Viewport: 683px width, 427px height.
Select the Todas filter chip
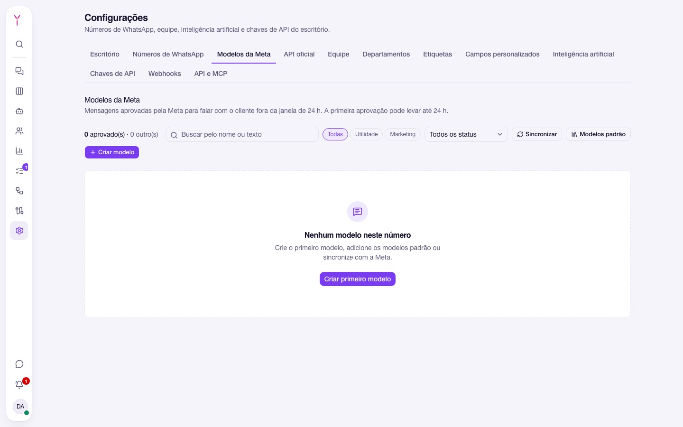pyautogui.click(x=335, y=134)
